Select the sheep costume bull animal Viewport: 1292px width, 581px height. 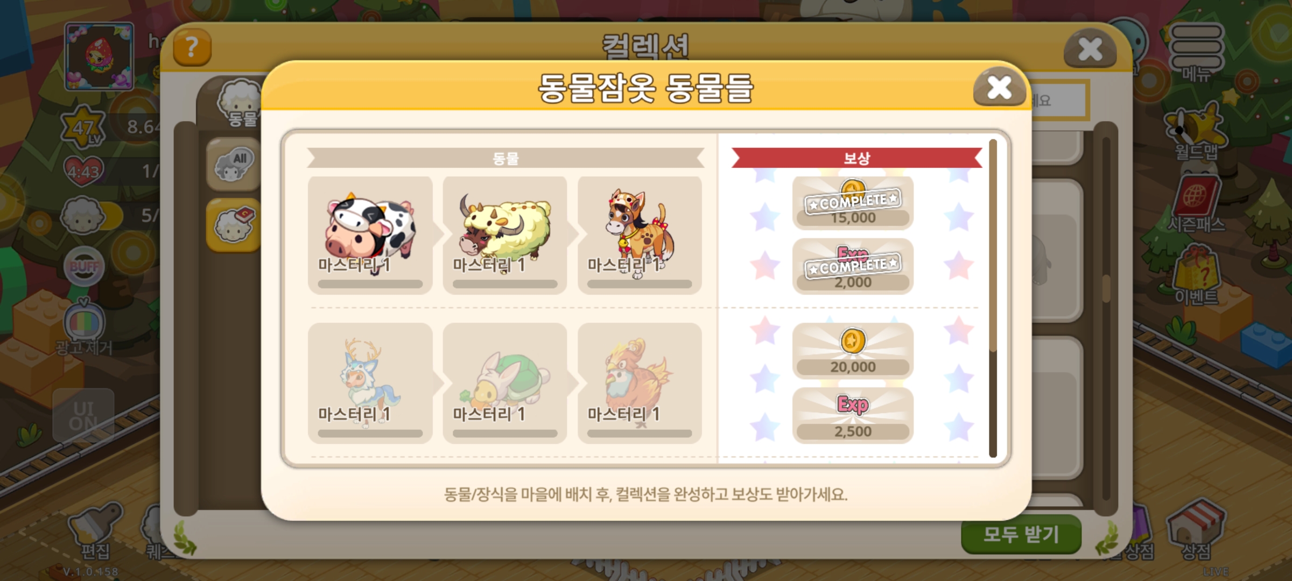pyautogui.click(x=505, y=235)
